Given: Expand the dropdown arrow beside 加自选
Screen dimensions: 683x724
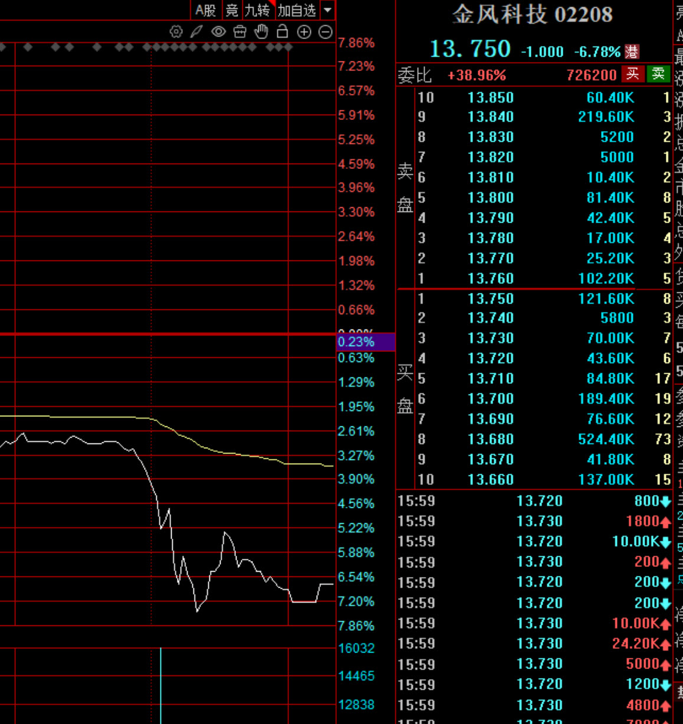Looking at the screenshot, I should (x=328, y=10).
